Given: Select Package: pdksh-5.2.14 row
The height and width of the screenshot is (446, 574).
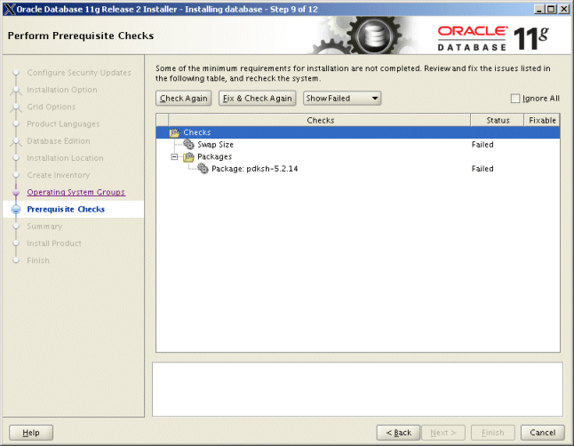Looking at the screenshot, I should (358, 169).
